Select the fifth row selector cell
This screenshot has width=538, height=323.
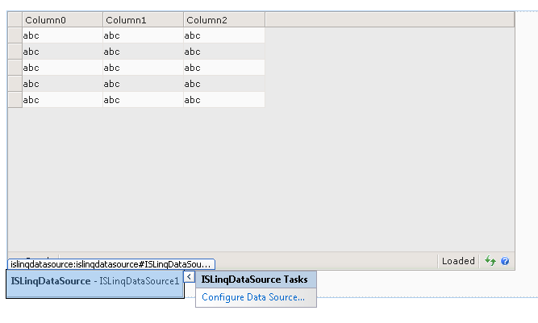15,100
